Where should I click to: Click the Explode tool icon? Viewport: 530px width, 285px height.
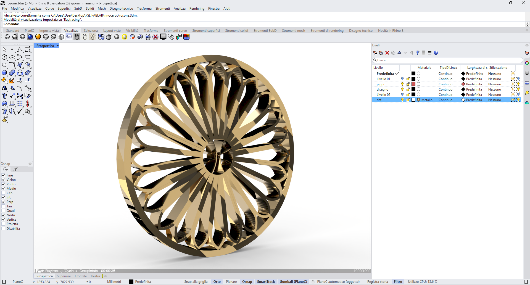coord(12,80)
